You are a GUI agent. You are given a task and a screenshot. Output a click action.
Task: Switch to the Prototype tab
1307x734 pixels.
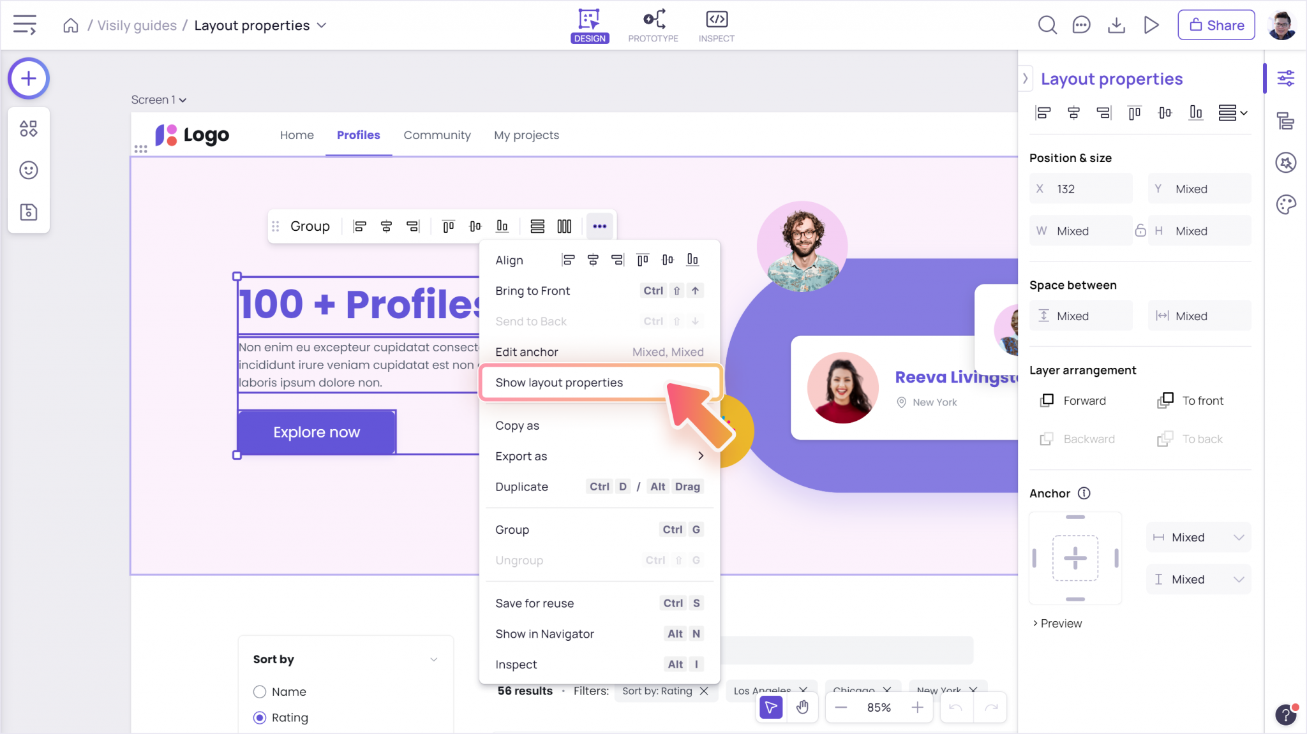pos(653,26)
